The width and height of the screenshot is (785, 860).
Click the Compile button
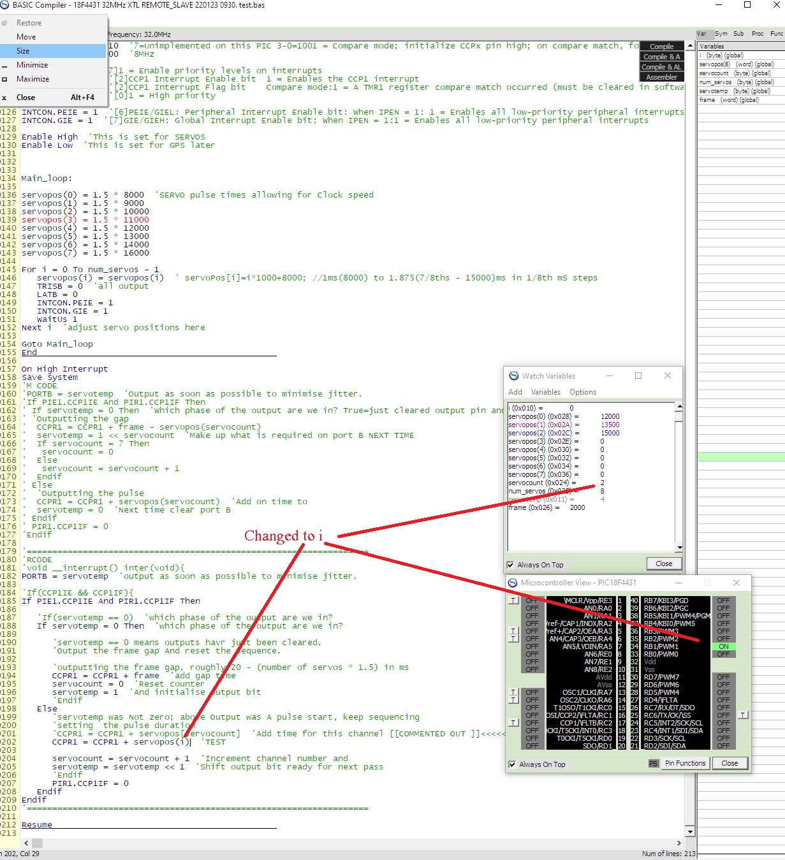coord(661,47)
